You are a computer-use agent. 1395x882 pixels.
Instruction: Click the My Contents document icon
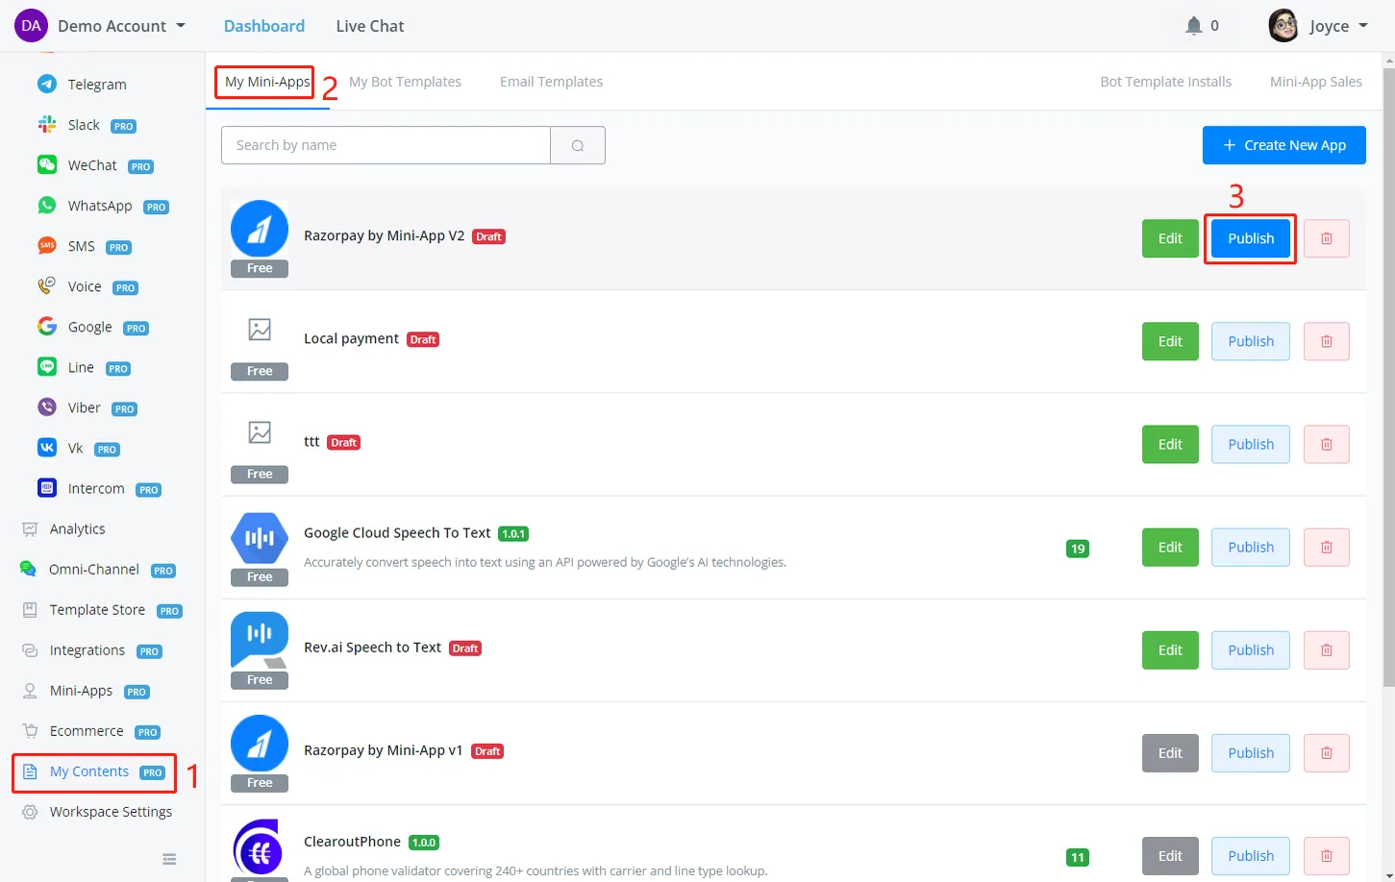pos(30,772)
